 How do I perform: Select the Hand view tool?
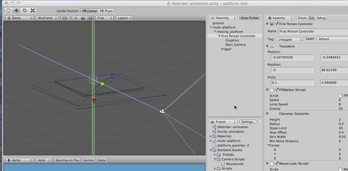[x=8, y=10]
